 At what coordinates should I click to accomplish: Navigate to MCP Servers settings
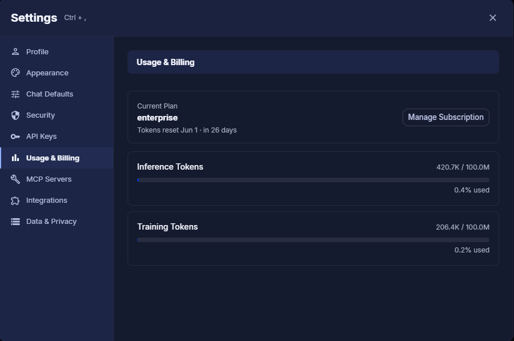point(57,179)
